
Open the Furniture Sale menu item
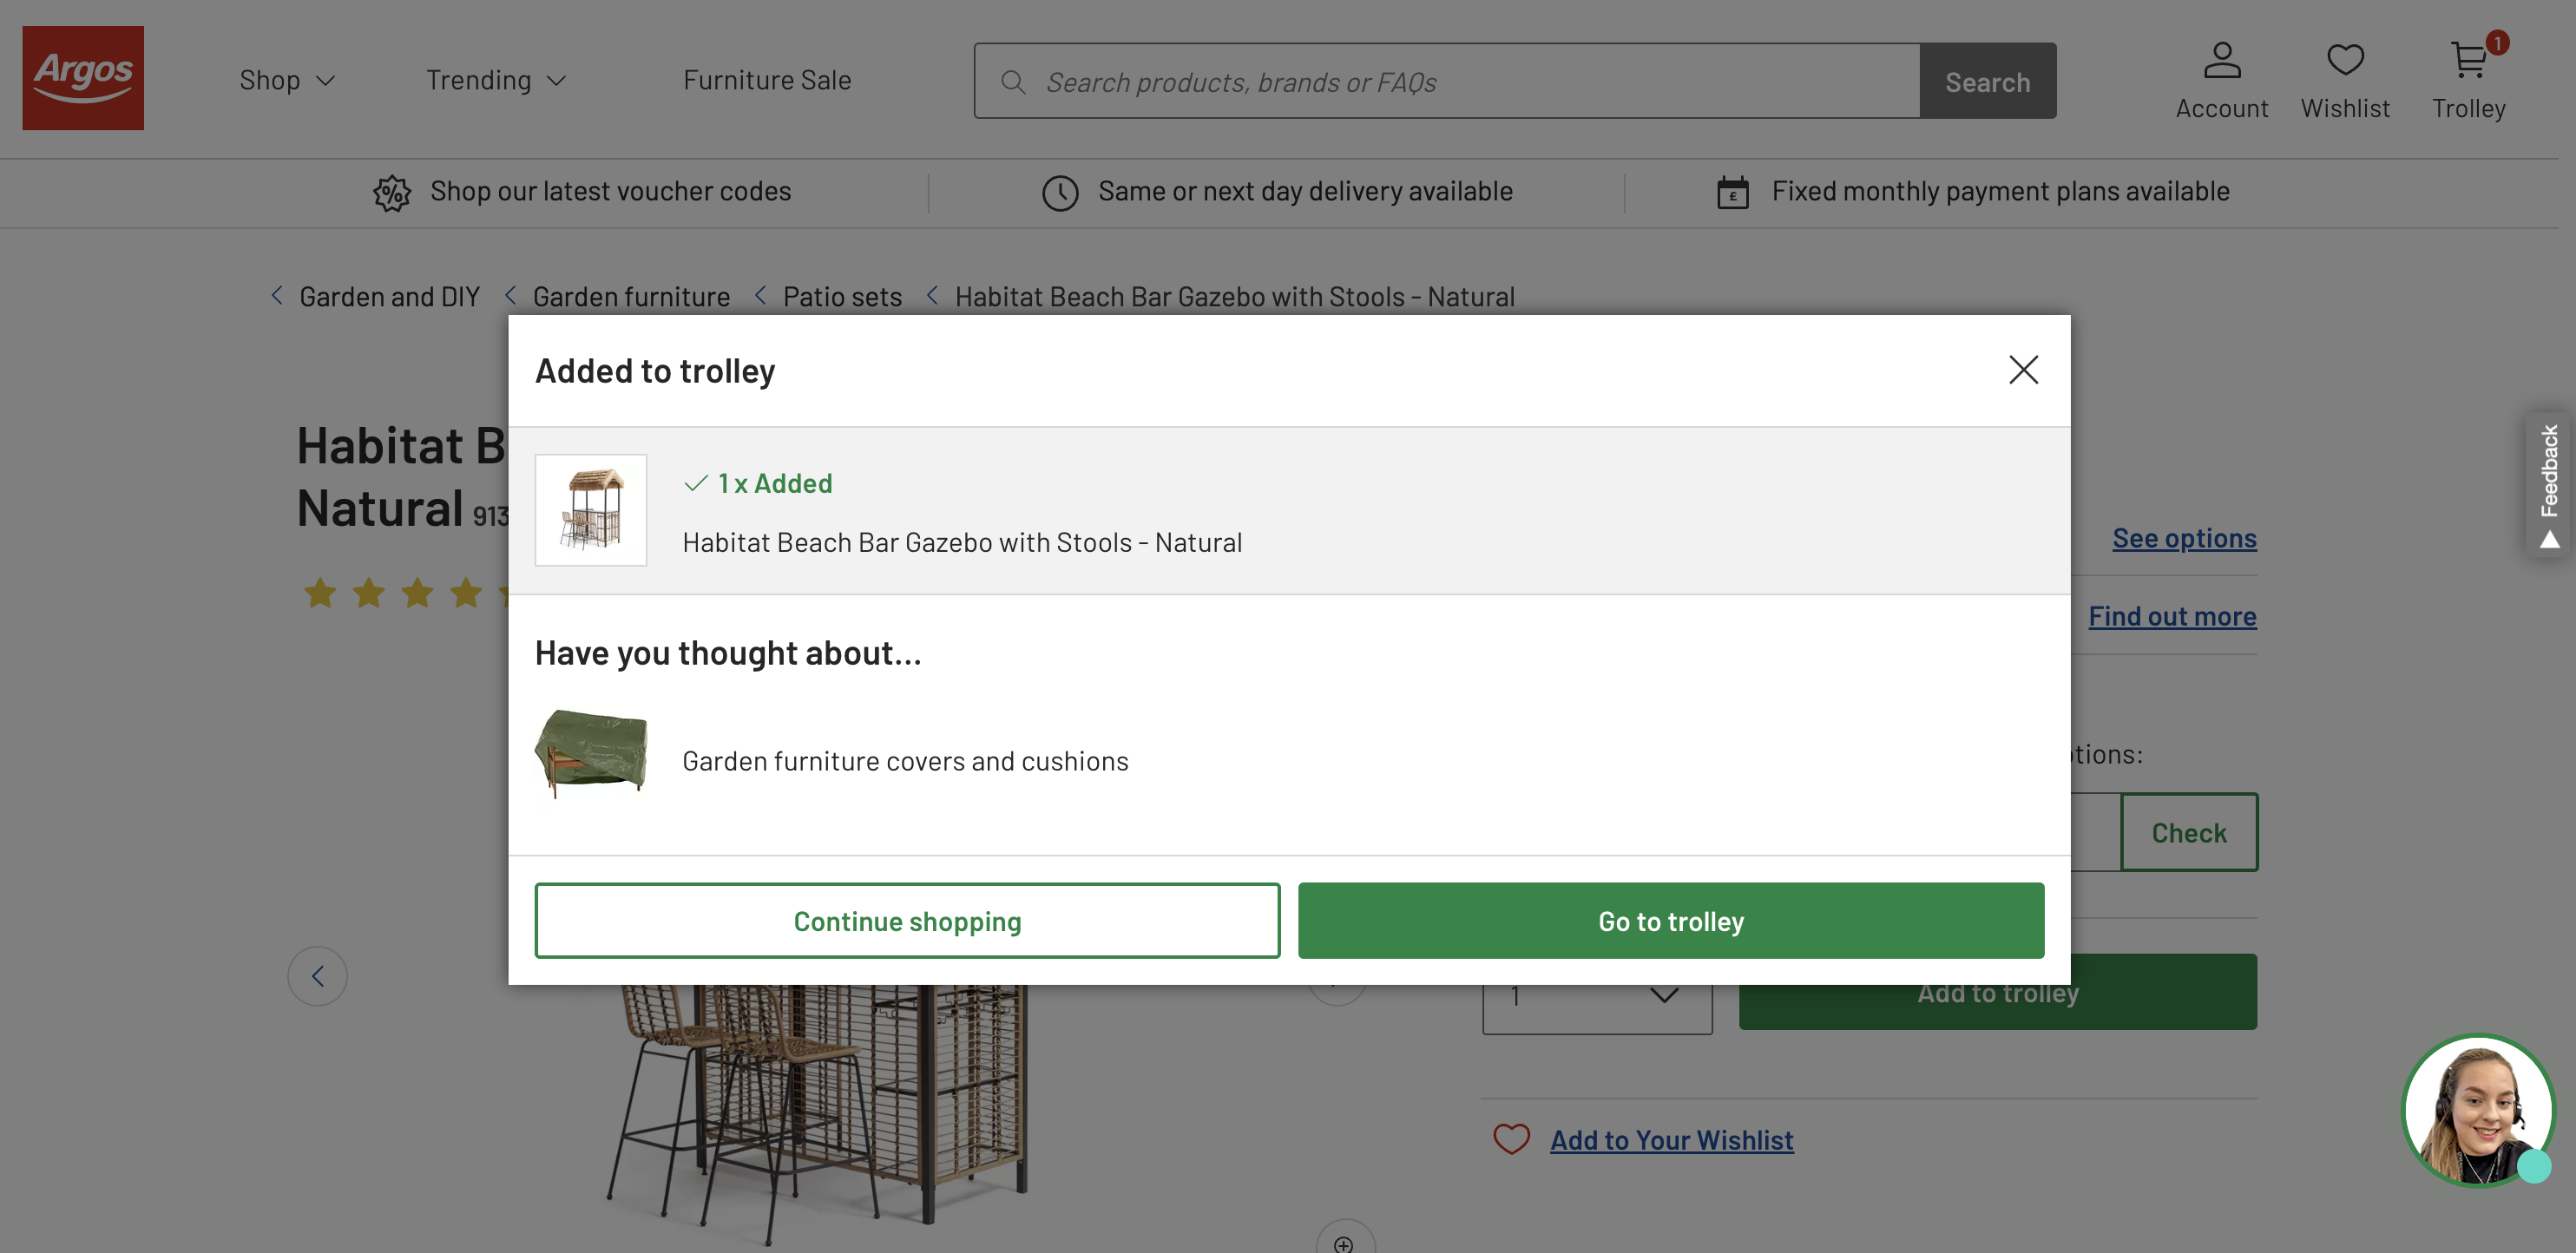[x=767, y=80]
